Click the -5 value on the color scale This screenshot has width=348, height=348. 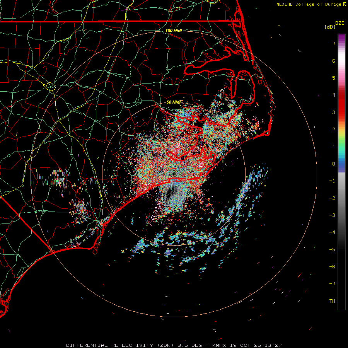pyautogui.click(x=332, y=250)
